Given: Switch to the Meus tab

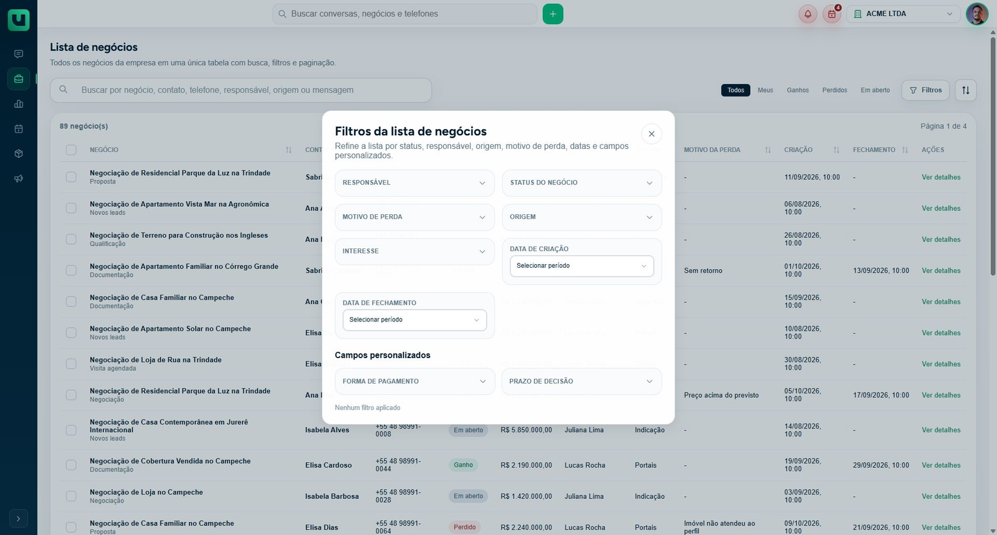Looking at the screenshot, I should tap(765, 90).
